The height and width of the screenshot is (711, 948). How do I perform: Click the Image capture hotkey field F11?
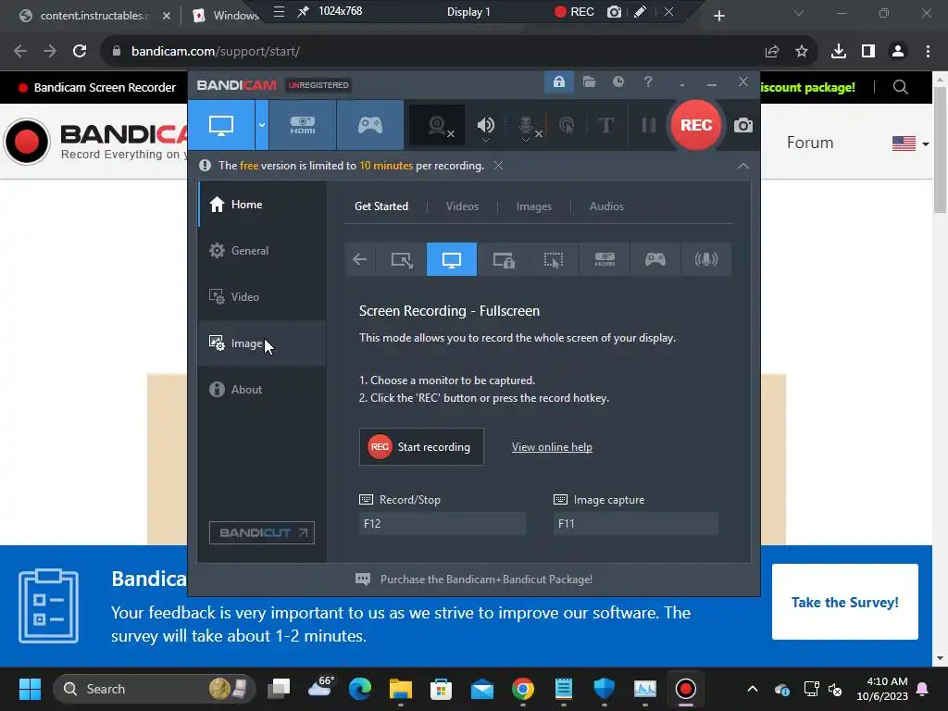636,524
